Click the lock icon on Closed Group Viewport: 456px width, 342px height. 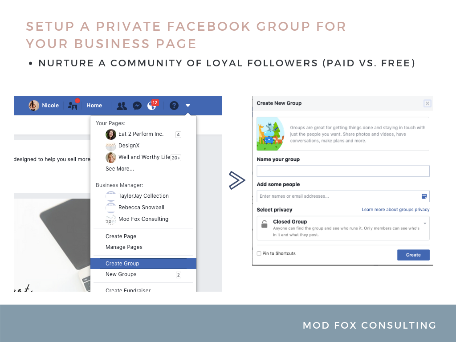tap(265, 224)
